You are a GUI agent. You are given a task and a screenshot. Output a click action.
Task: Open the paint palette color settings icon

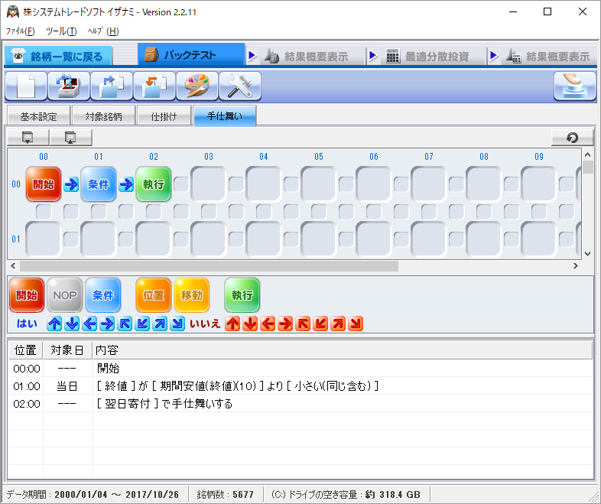[197, 86]
